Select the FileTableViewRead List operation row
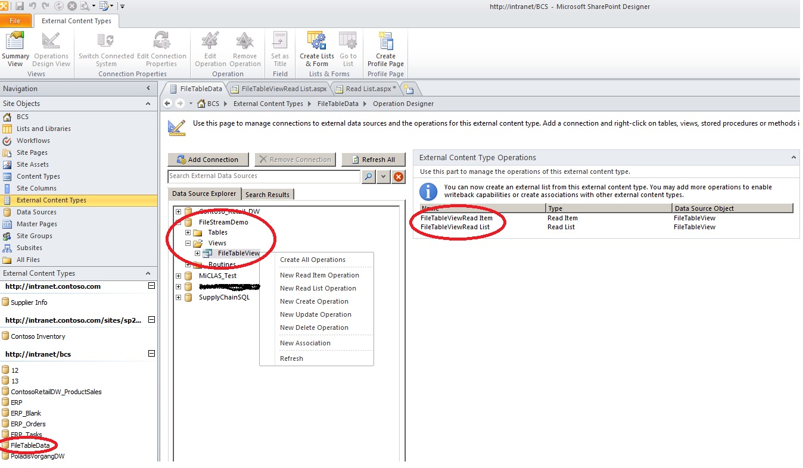Viewport: 803px width, 468px height. (606, 227)
